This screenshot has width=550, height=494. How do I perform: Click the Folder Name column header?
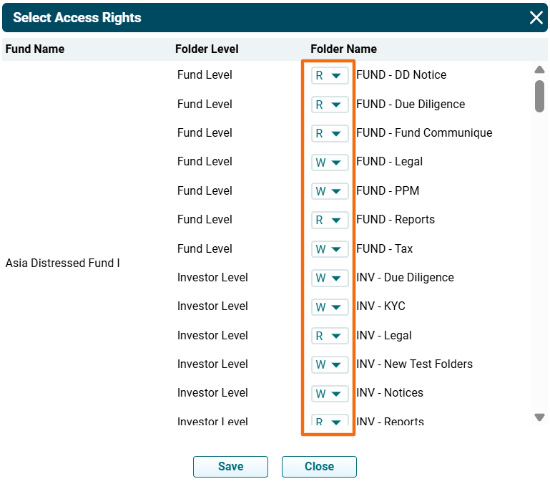click(x=343, y=49)
